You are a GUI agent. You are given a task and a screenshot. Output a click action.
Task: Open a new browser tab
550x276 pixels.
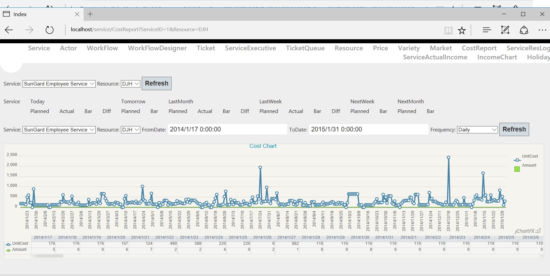pos(90,14)
